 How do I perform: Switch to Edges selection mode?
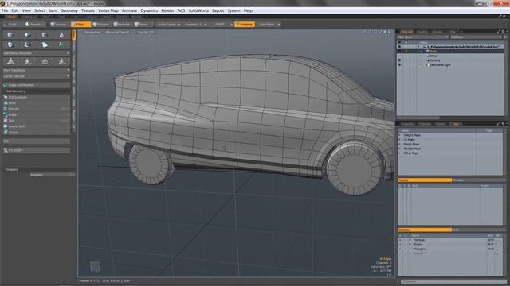tap(80, 25)
